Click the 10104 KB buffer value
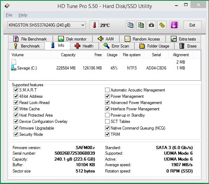This screenshot has width=209, height=184. click(85, 165)
